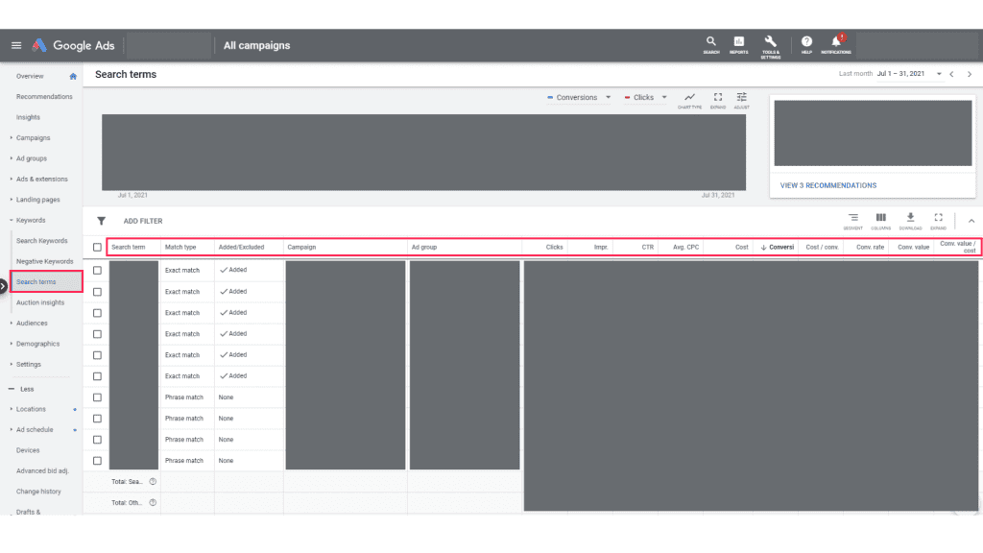The height and width of the screenshot is (553, 983).
Task: Open Auction insights page
Action: [x=40, y=302]
